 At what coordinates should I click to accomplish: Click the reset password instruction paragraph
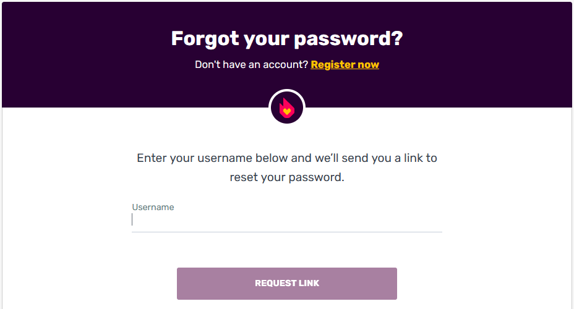(287, 167)
